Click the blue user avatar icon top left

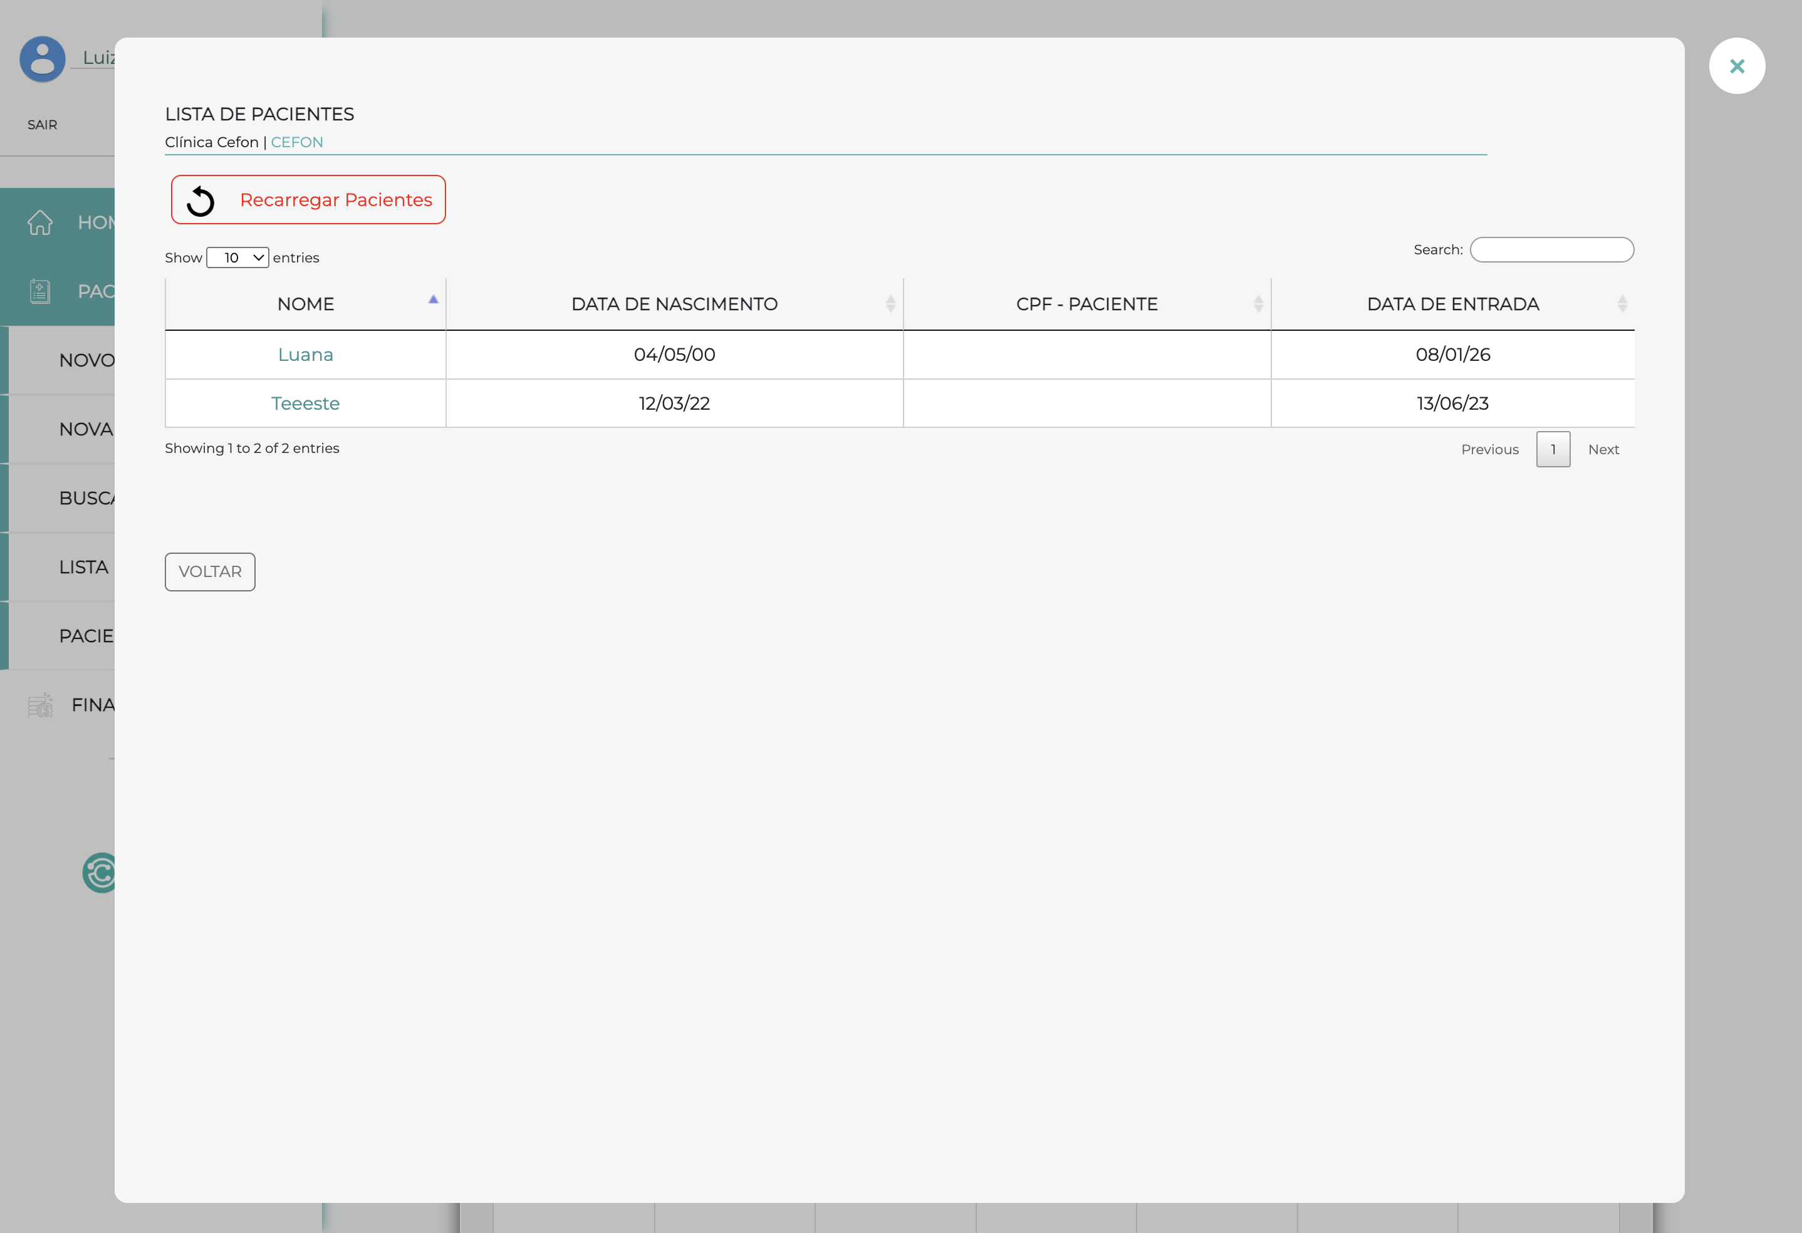(42, 58)
